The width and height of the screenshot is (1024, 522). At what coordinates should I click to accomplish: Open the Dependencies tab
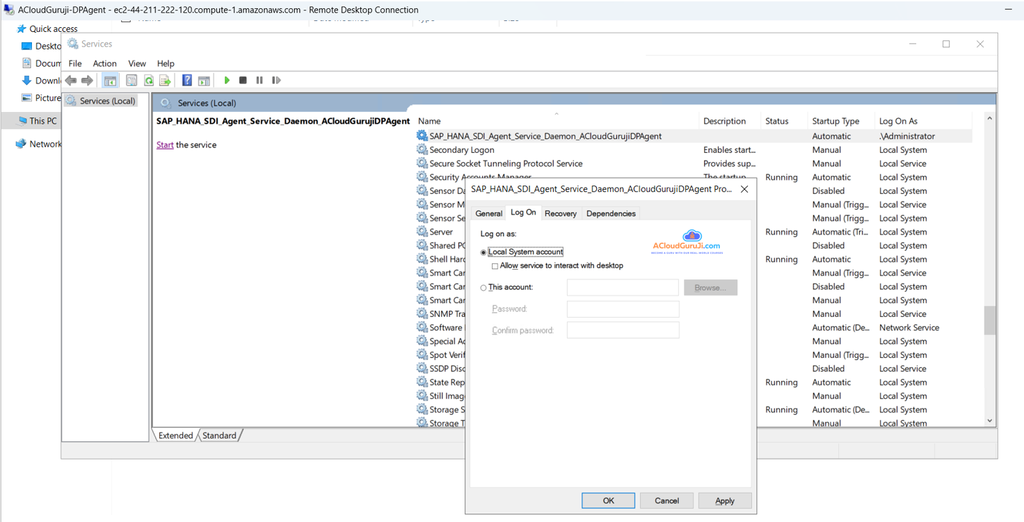pyautogui.click(x=610, y=213)
